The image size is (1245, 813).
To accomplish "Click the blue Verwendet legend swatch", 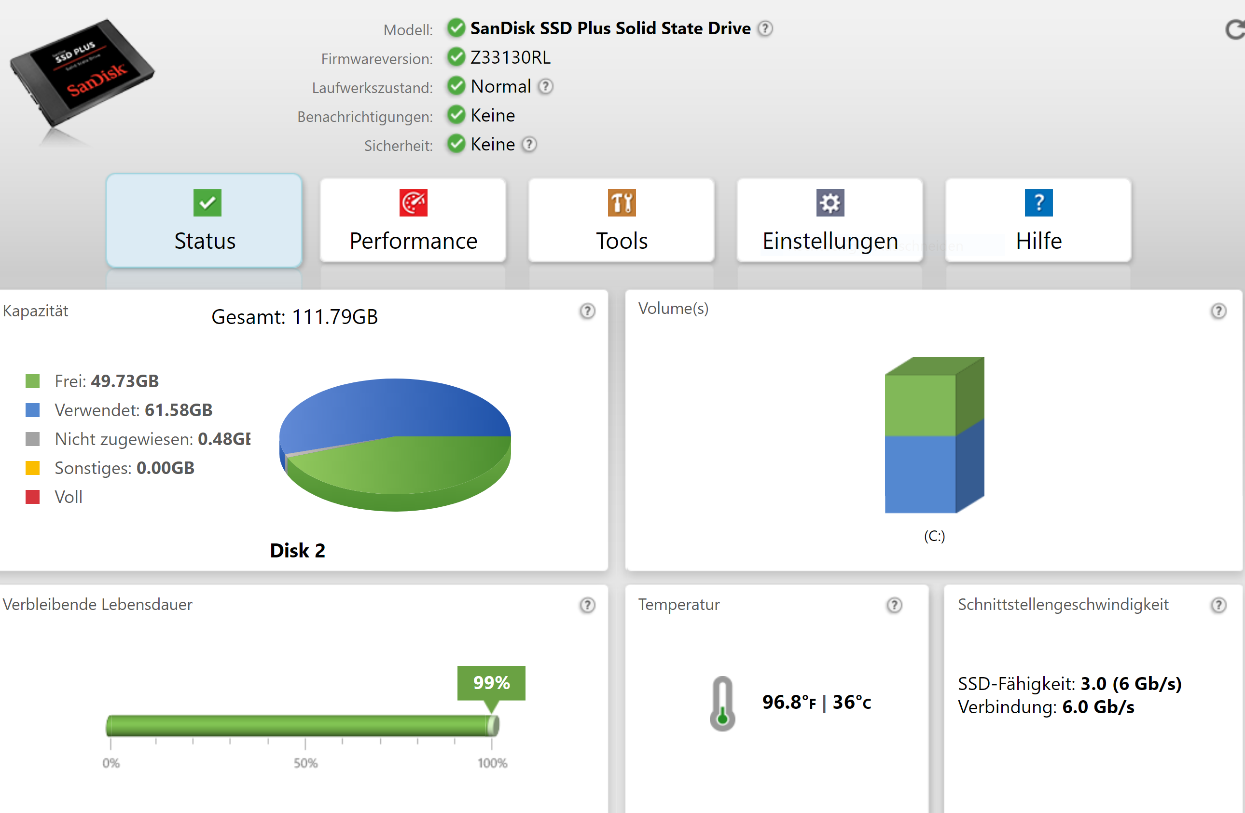I will tap(32, 410).
